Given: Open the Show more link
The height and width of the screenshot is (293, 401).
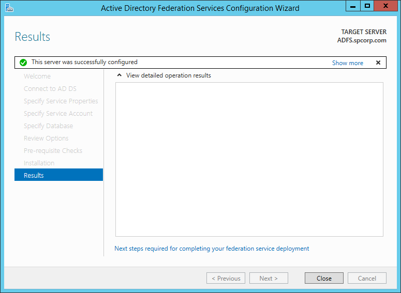Looking at the screenshot, I should click(x=347, y=63).
